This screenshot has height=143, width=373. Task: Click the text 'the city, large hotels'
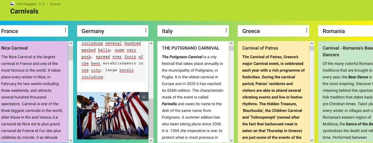[x=107, y=70]
